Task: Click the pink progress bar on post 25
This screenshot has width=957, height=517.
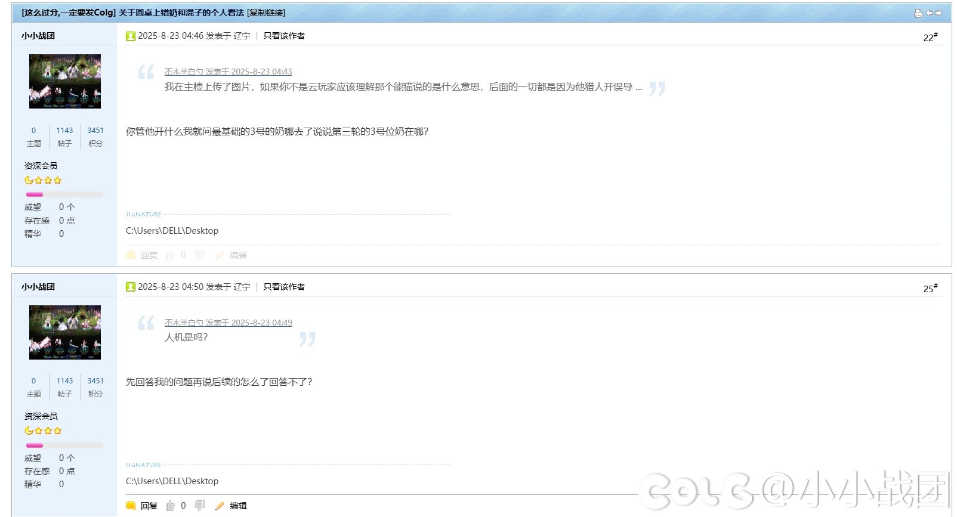Action: click(64, 445)
